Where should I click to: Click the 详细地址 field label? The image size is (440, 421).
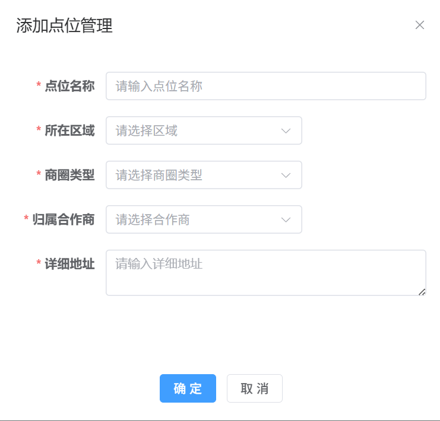pyautogui.click(x=69, y=264)
